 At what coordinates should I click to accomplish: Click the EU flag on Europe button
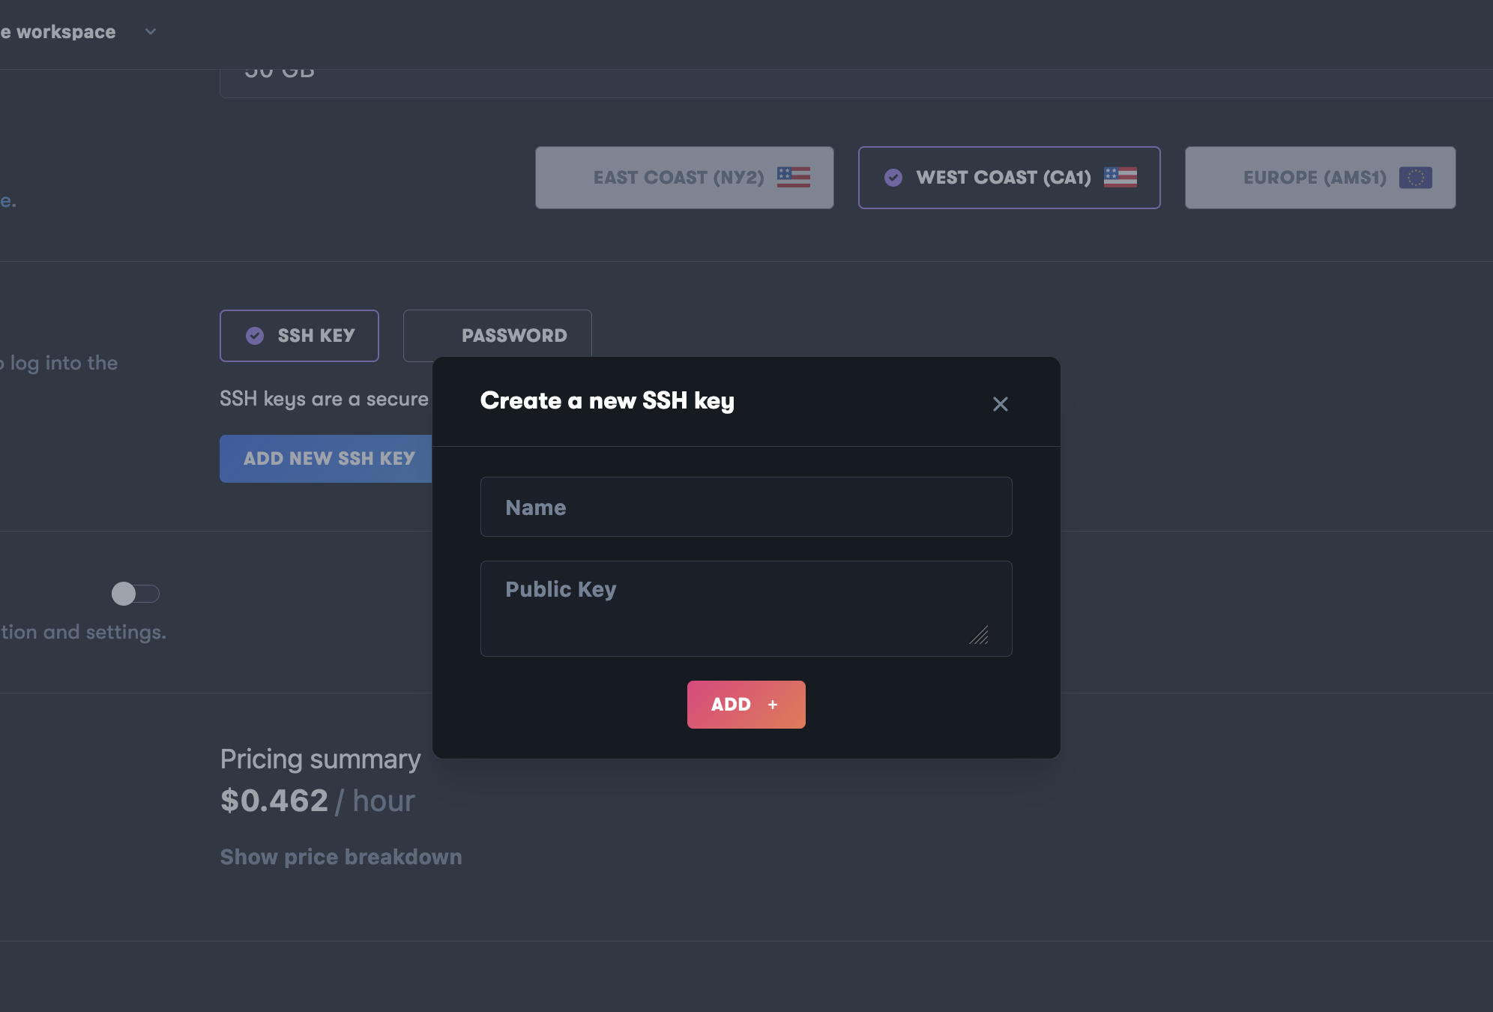[1415, 178]
